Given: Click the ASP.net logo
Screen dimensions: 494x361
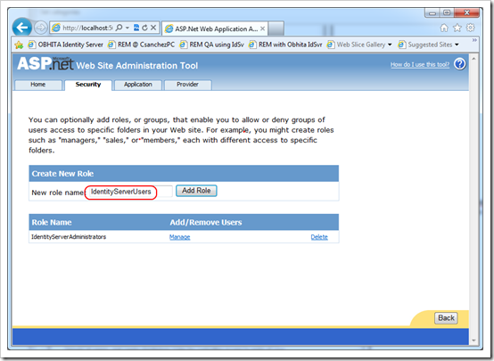Looking at the screenshot, I should pos(45,63).
